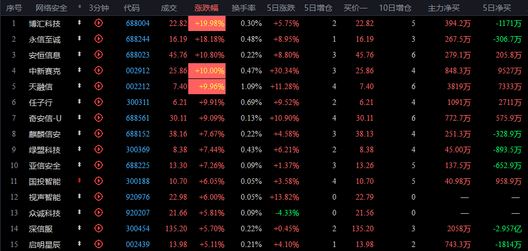Open 3-minute replay icon for 视声智能
This screenshot has height=251, width=528.
(x=98, y=196)
